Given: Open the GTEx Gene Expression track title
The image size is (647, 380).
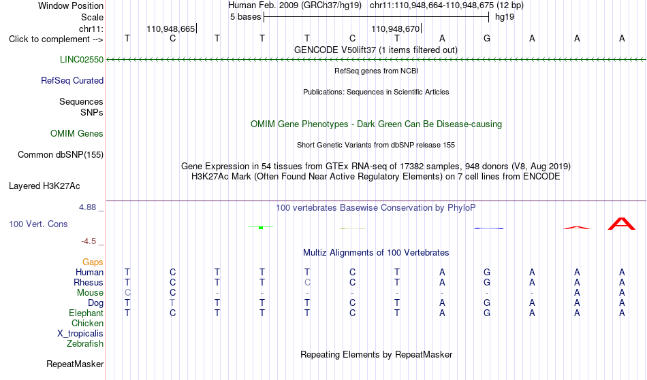Looking at the screenshot, I should tap(376, 167).
